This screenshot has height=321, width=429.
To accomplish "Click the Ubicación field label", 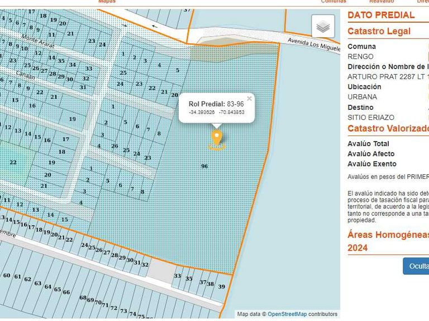I will click(x=364, y=87).
